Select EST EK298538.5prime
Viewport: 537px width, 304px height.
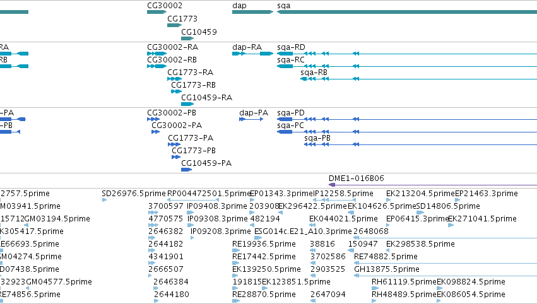point(389,250)
